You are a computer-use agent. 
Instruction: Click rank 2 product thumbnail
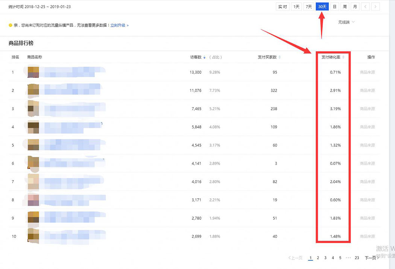[x=33, y=90]
